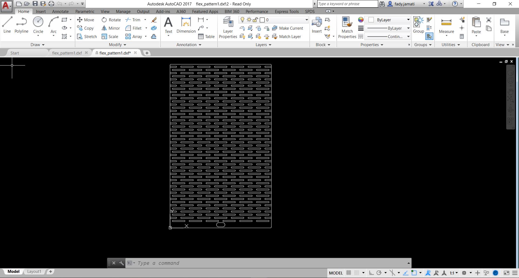Expand the Annotation panel

point(189,45)
